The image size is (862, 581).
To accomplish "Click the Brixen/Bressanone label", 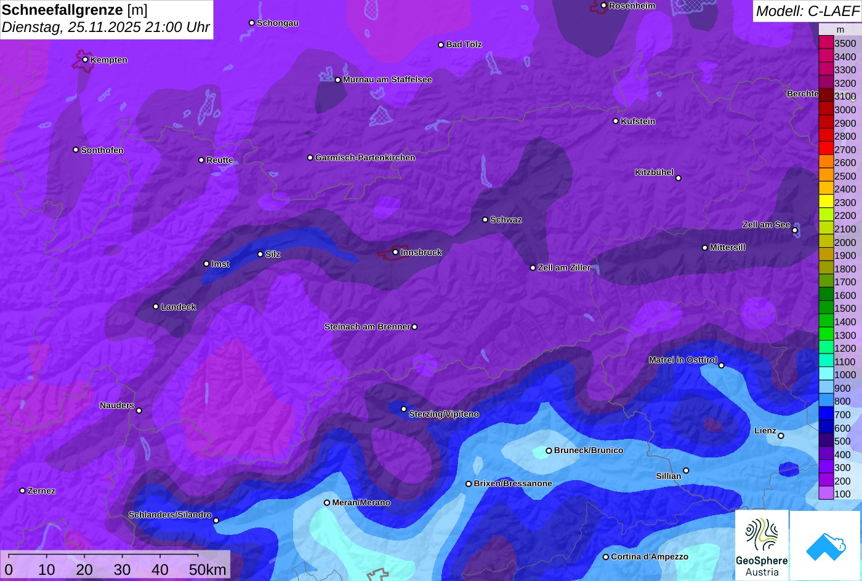I will coord(513,483).
